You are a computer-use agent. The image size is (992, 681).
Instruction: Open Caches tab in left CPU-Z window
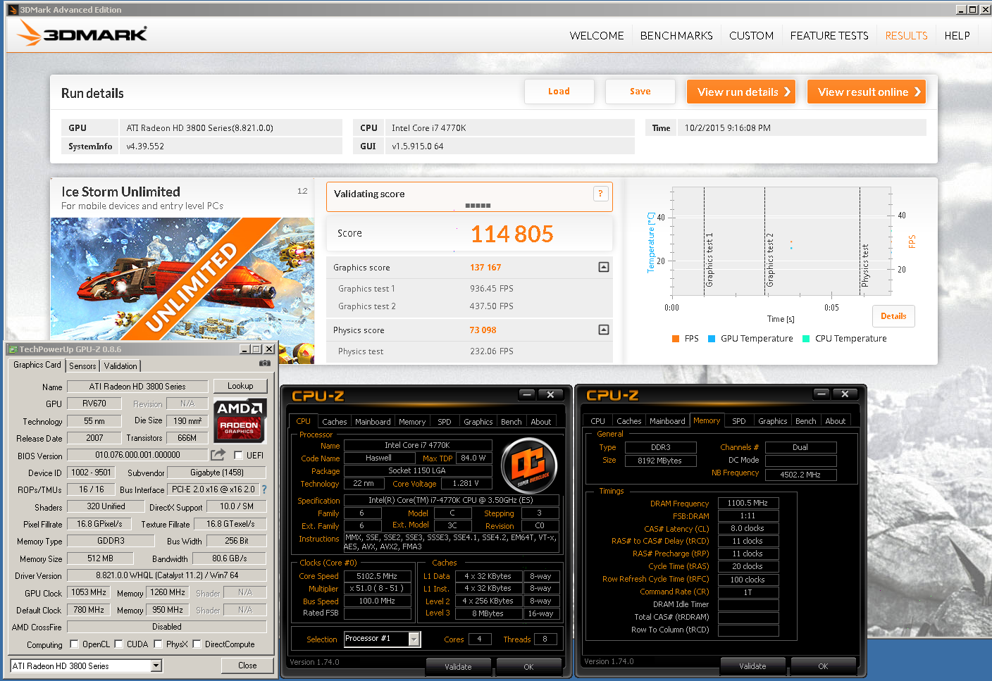click(x=334, y=421)
